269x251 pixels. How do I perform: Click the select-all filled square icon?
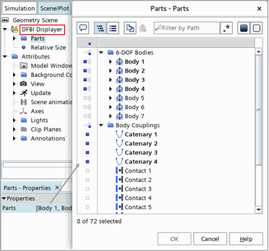click(x=244, y=28)
